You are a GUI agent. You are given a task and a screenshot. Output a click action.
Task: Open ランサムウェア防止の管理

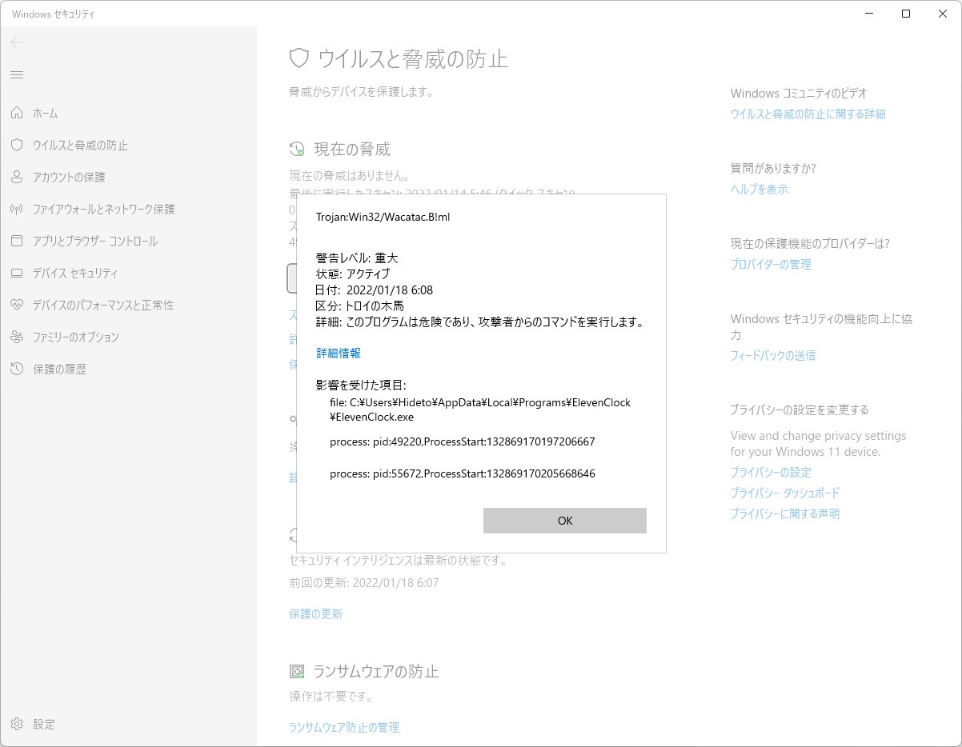[x=343, y=727]
